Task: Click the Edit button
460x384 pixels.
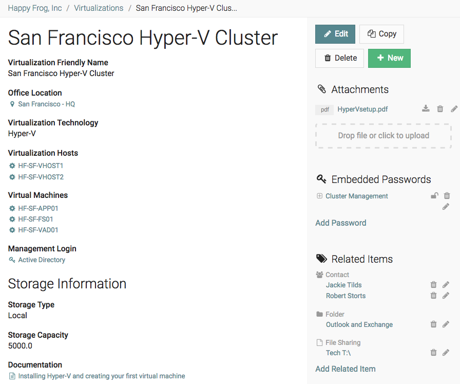Action: click(x=335, y=34)
